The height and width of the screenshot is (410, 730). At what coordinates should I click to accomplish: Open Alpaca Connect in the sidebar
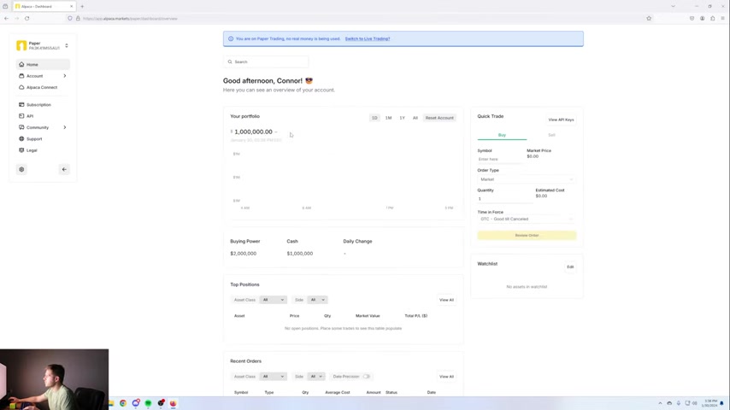43,87
